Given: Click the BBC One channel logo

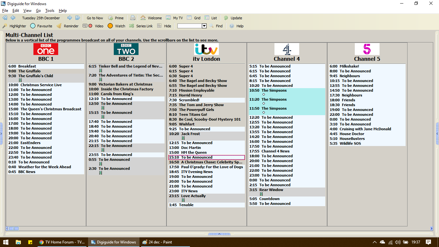Looking at the screenshot, I should click(x=46, y=49).
